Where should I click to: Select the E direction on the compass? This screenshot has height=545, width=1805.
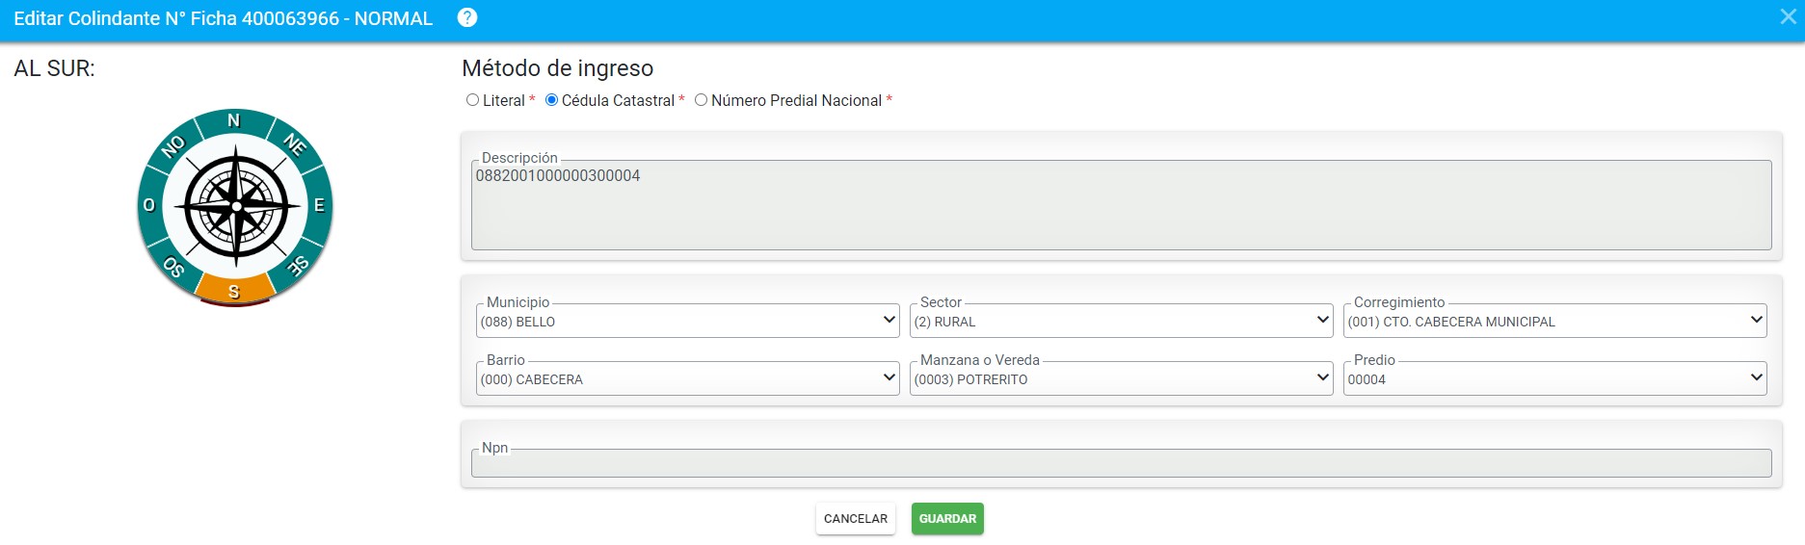319,205
